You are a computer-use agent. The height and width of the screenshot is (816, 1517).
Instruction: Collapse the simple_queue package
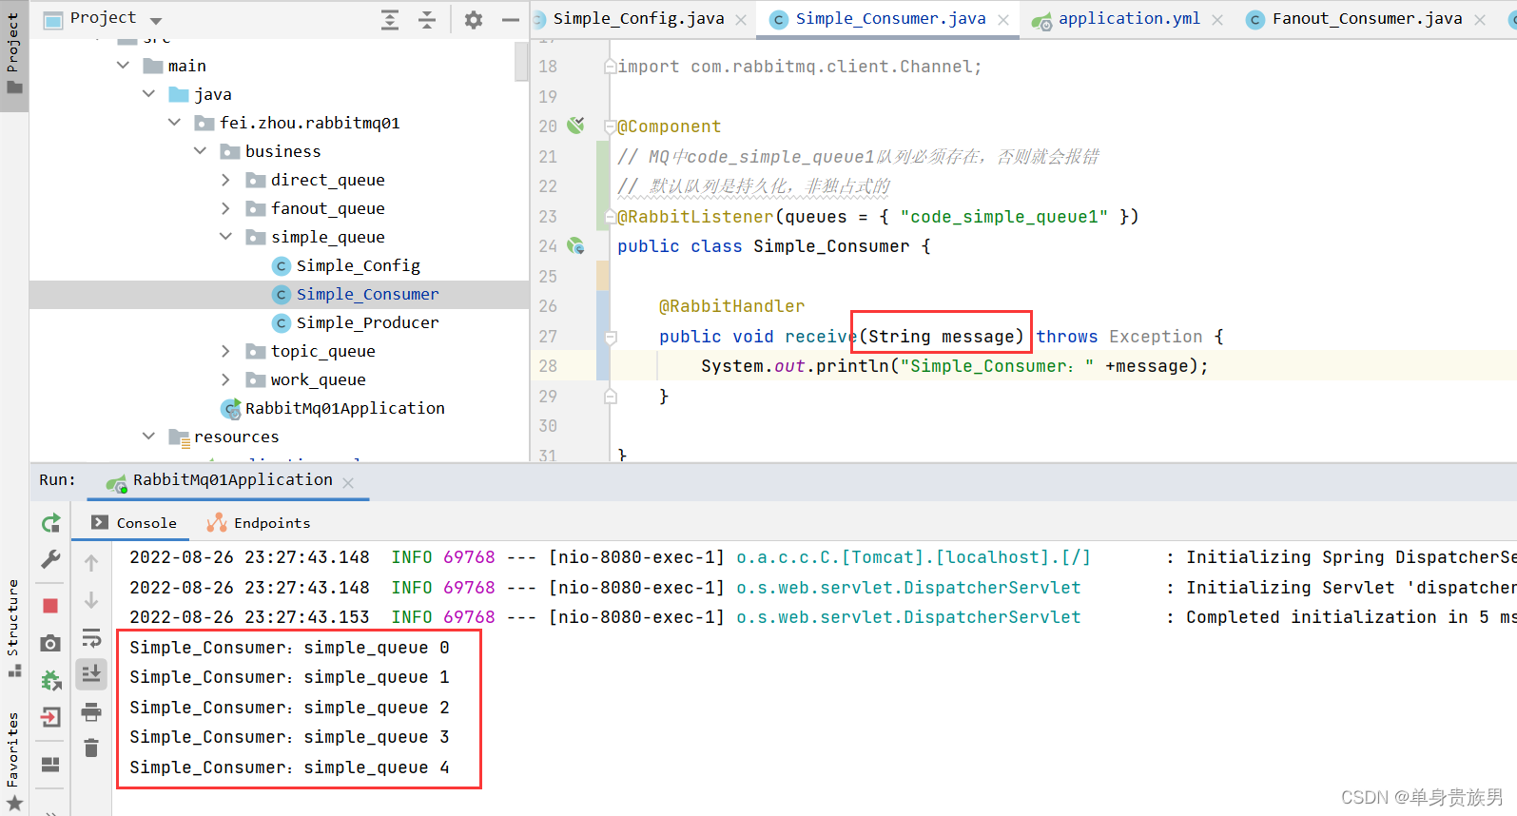point(225,237)
